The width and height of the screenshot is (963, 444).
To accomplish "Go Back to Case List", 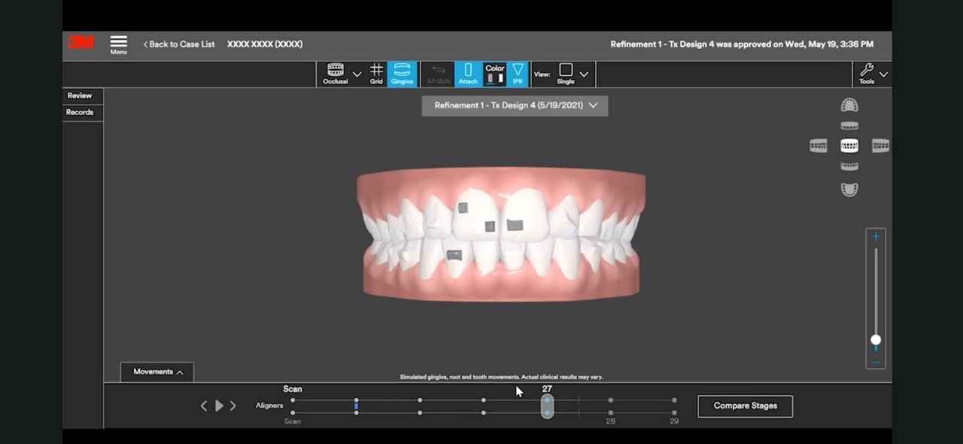I will pyautogui.click(x=179, y=44).
